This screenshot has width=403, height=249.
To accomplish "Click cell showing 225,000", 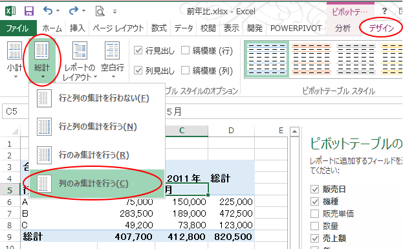I will (x=231, y=202).
